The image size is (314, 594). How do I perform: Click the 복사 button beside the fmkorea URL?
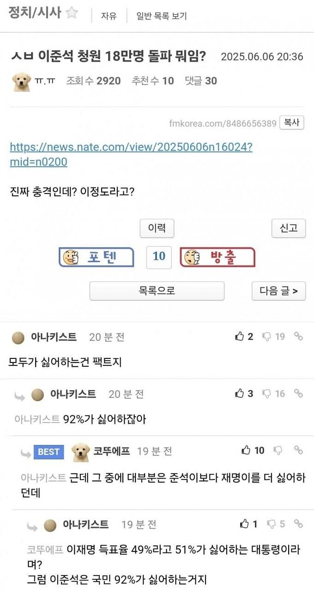(x=292, y=122)
